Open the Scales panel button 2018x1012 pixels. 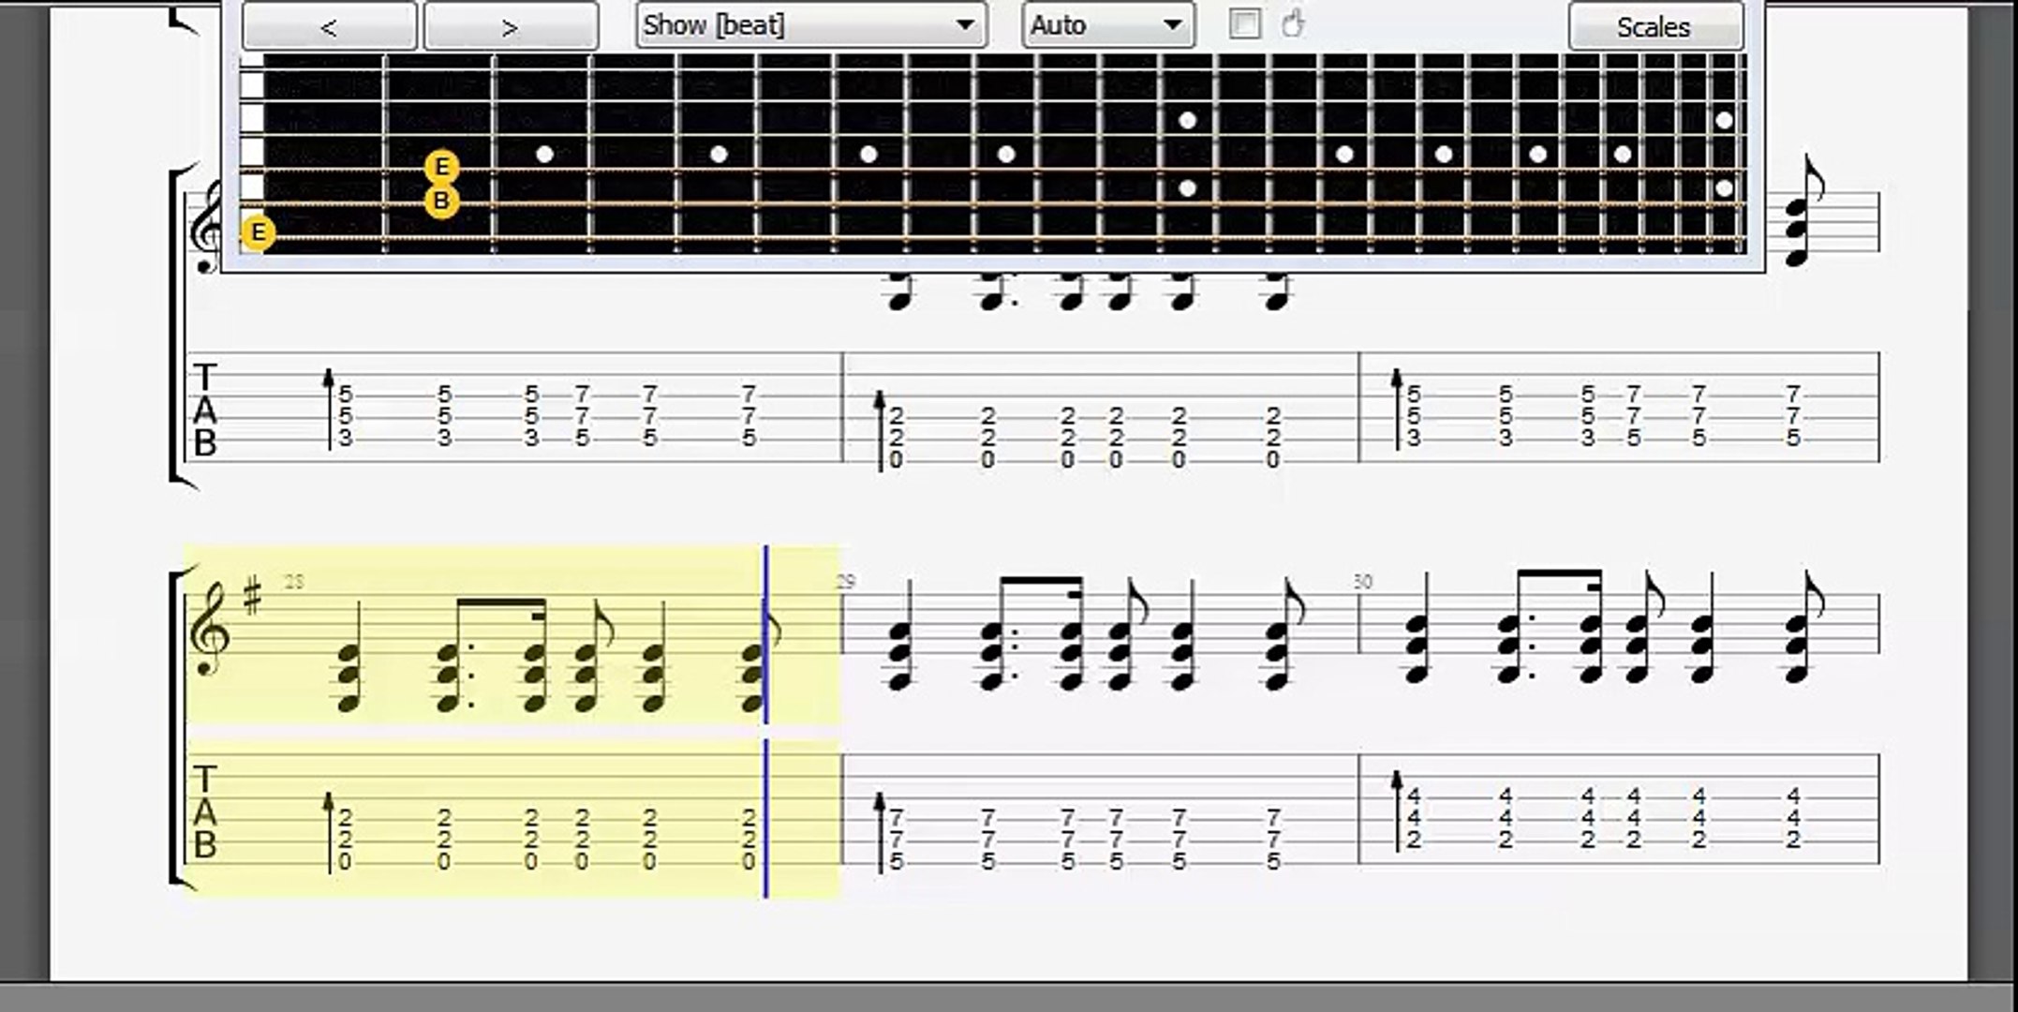tap(1654, 26)
